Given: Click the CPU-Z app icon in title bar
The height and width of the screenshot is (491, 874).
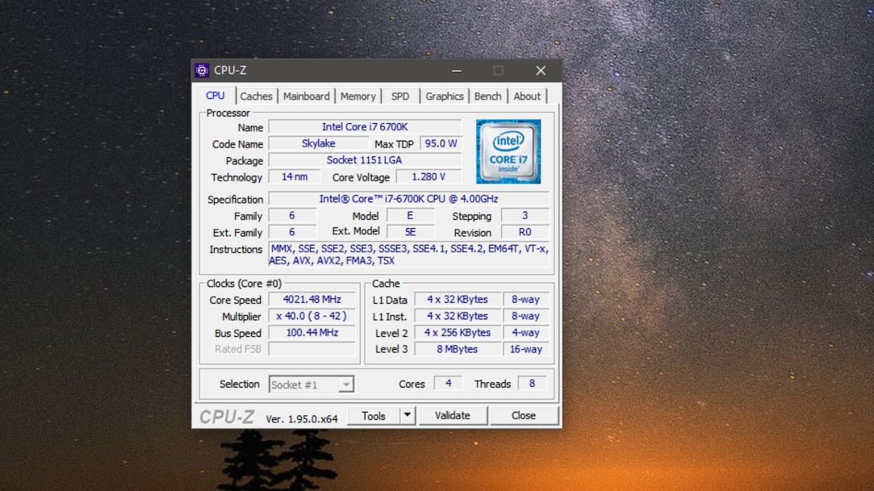Looking at the screenshot, I should click(x=202, y=70).
